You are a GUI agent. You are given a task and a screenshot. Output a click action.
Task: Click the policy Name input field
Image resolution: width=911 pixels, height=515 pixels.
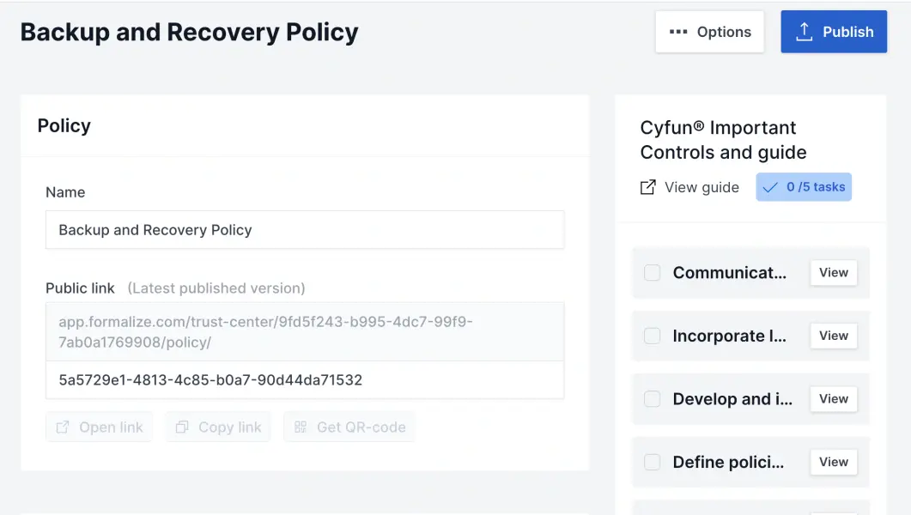pyautogui.click(x=305, y=230)
